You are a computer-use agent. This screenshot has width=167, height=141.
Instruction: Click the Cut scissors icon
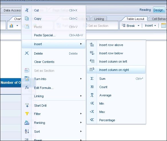pyautogui.click(x=27, y=10)
